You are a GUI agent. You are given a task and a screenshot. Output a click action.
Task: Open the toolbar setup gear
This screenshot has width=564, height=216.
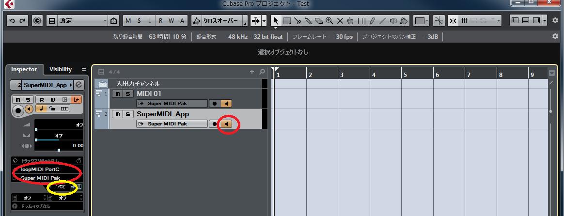[555, 21]
